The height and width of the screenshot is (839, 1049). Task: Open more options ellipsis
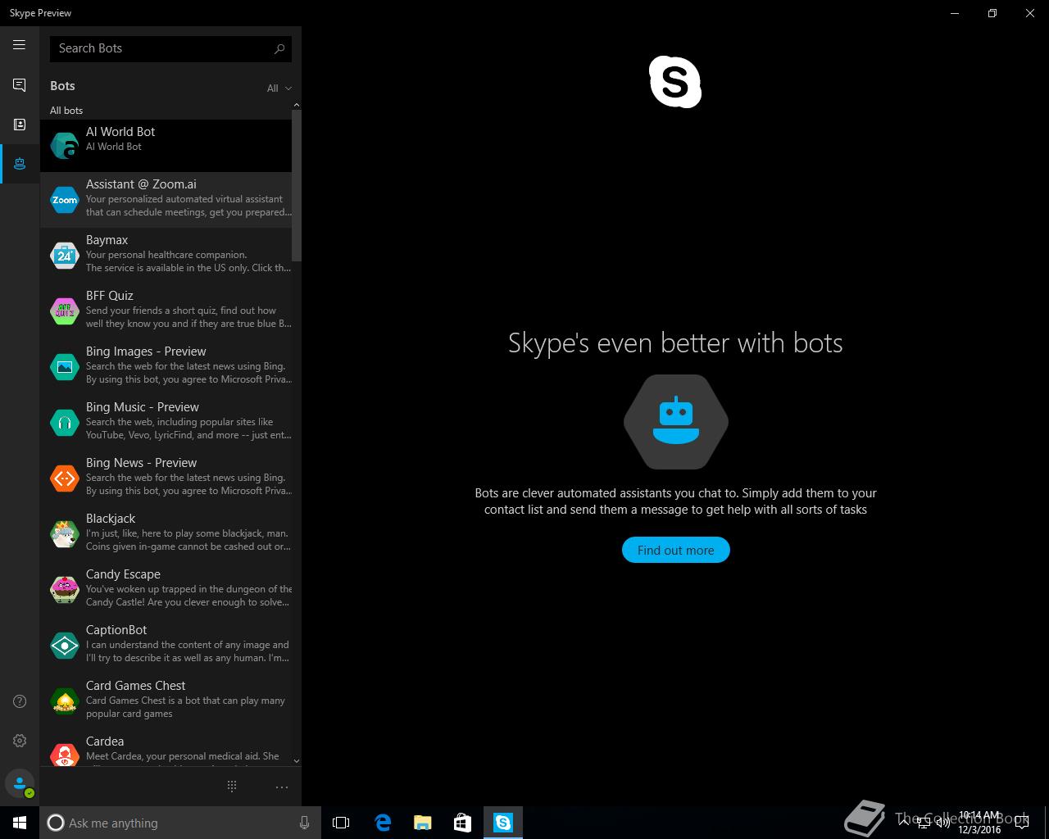pos(282,787)
